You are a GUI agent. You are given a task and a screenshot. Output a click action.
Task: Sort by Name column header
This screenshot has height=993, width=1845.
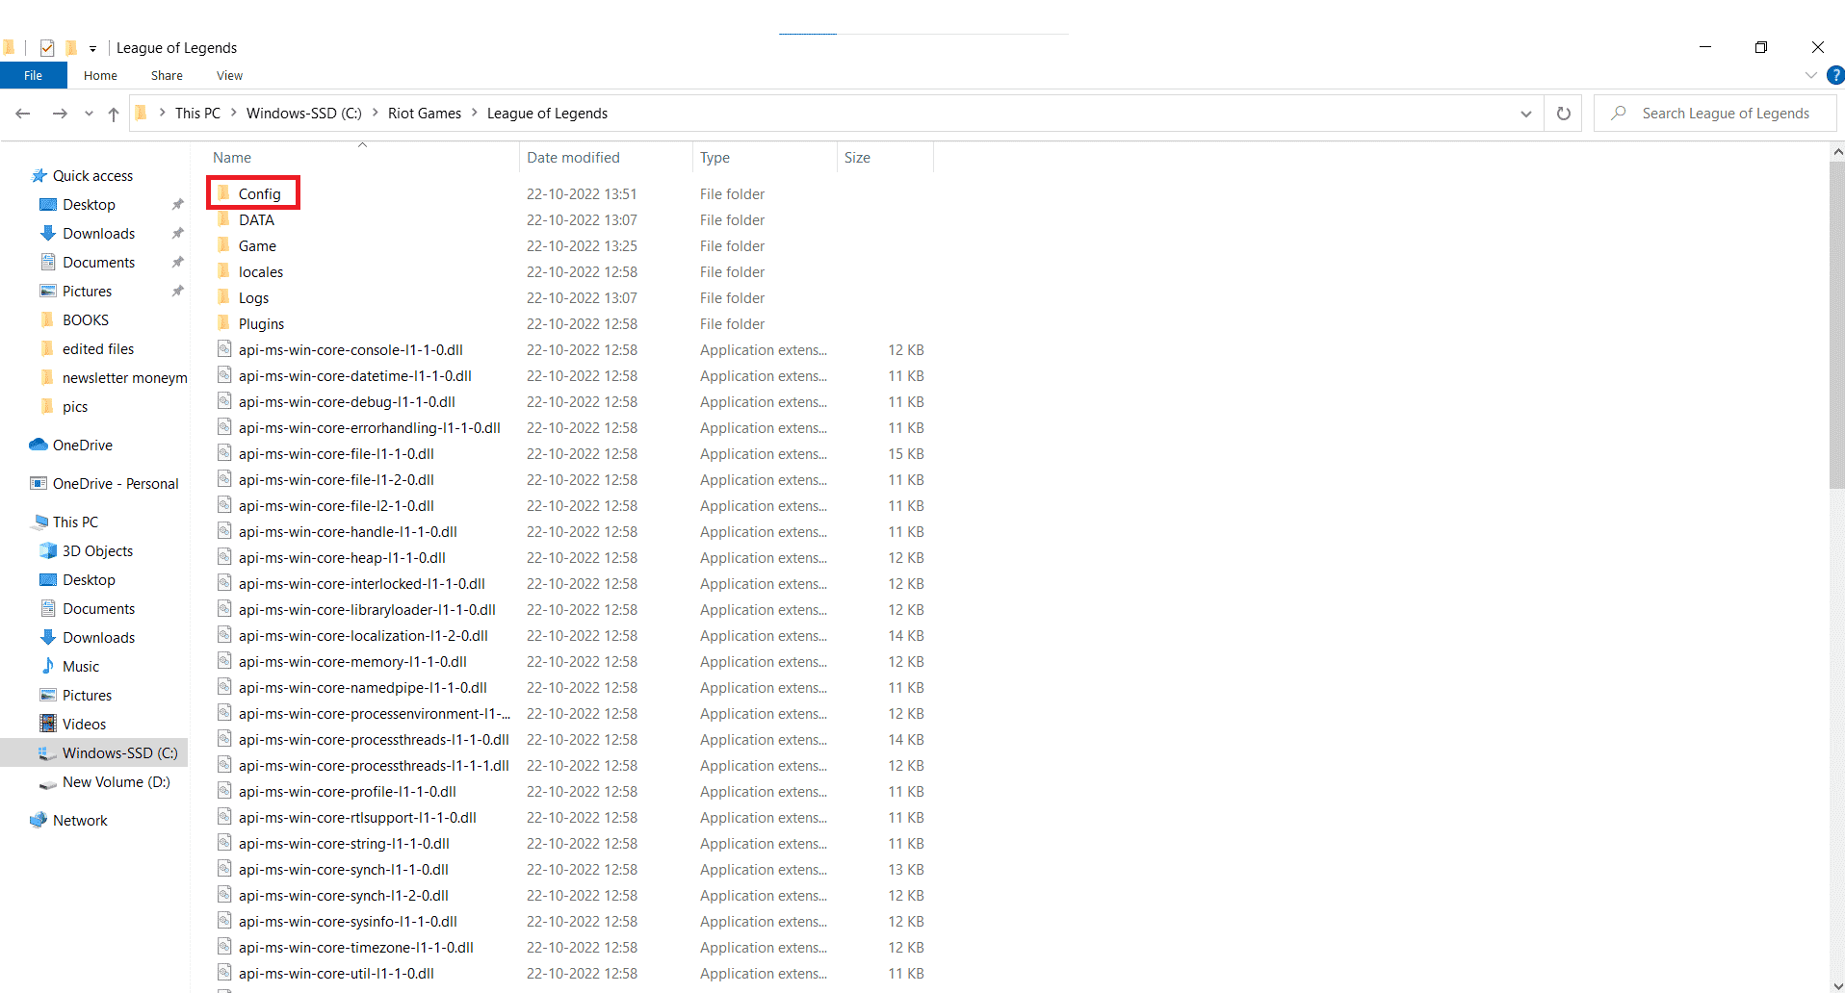[x=232, y=158]
